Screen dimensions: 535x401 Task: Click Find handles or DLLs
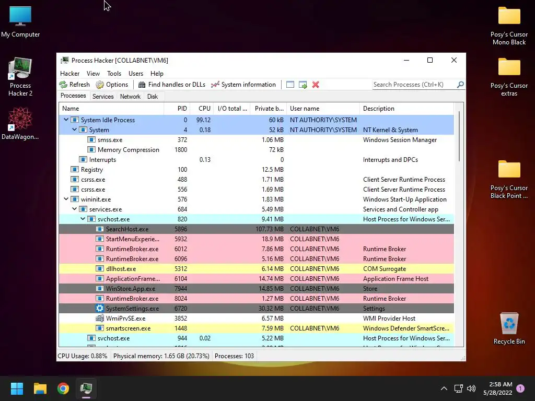tap(171, 85)
